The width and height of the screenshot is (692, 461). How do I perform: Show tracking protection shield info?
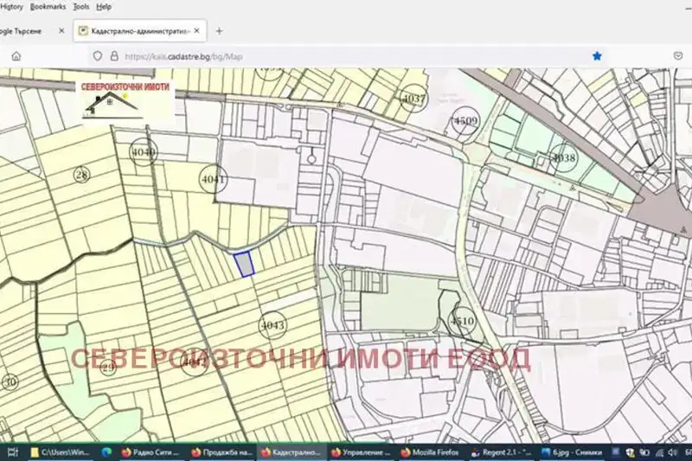click(98, 56)
